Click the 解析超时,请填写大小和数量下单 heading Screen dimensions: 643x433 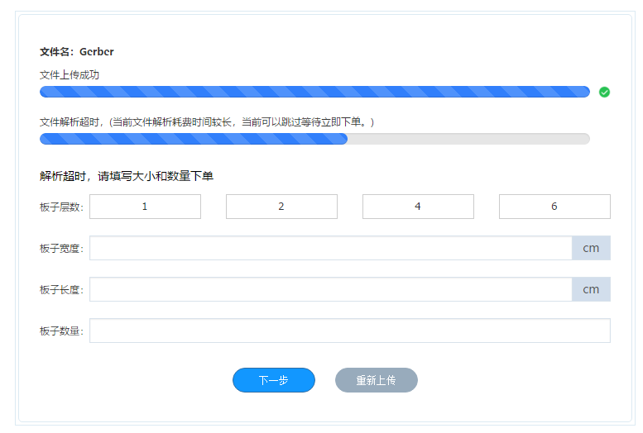pos(127,176)
